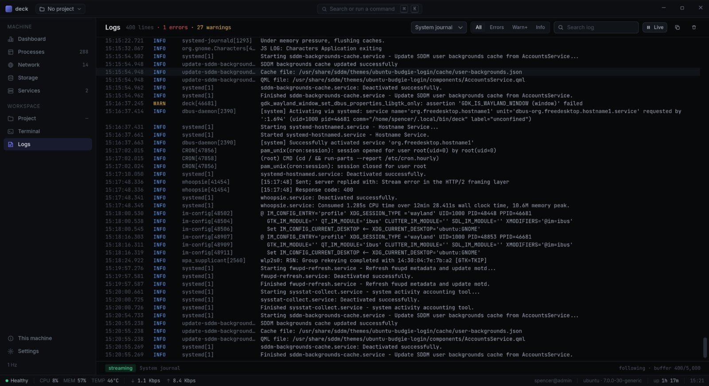The width and height of the screenshot is (709, 386).
Task: Open the Terminal workspace item
Action: click(x=48, y=131)
